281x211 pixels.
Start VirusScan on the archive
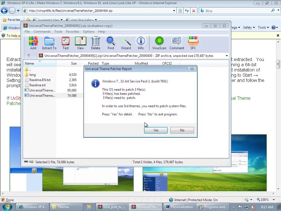pos(159,43)
